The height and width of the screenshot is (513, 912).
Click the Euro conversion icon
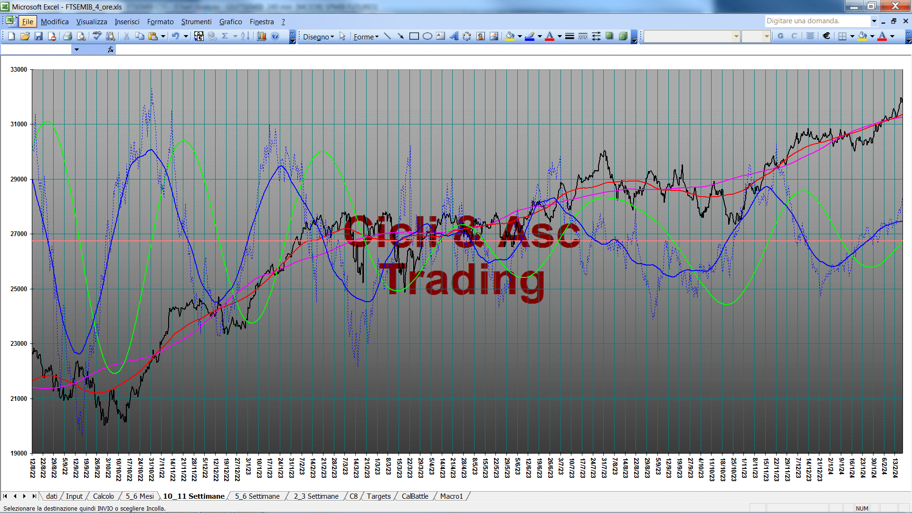click(199, 36)
